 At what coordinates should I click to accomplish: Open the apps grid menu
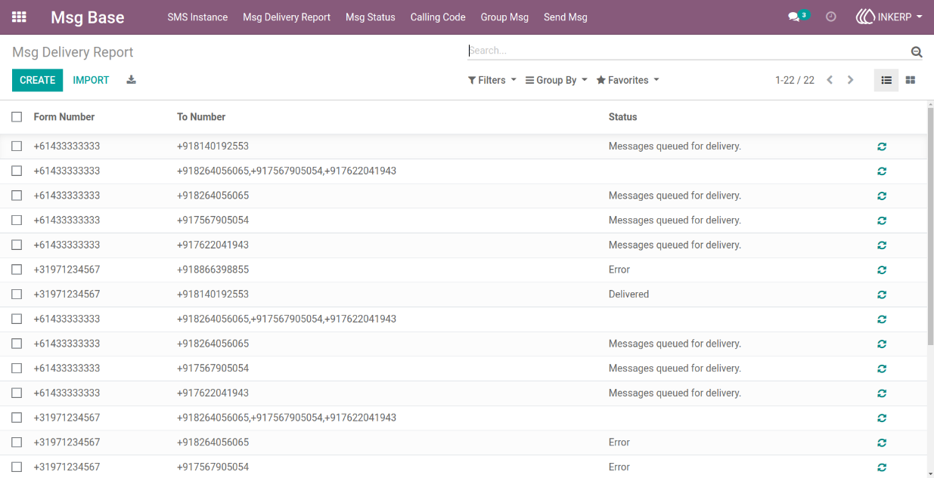click(19, 17)
